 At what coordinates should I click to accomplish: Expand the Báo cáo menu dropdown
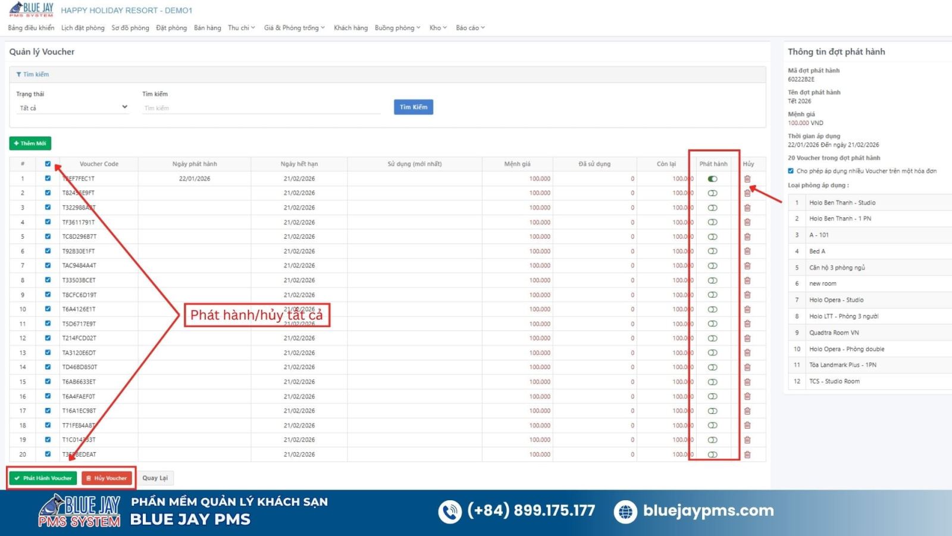point(470,28)
